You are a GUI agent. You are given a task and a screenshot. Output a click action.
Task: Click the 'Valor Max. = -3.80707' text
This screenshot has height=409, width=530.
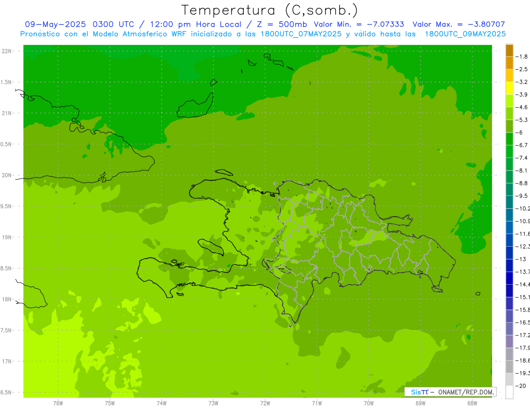click(459, 24)
